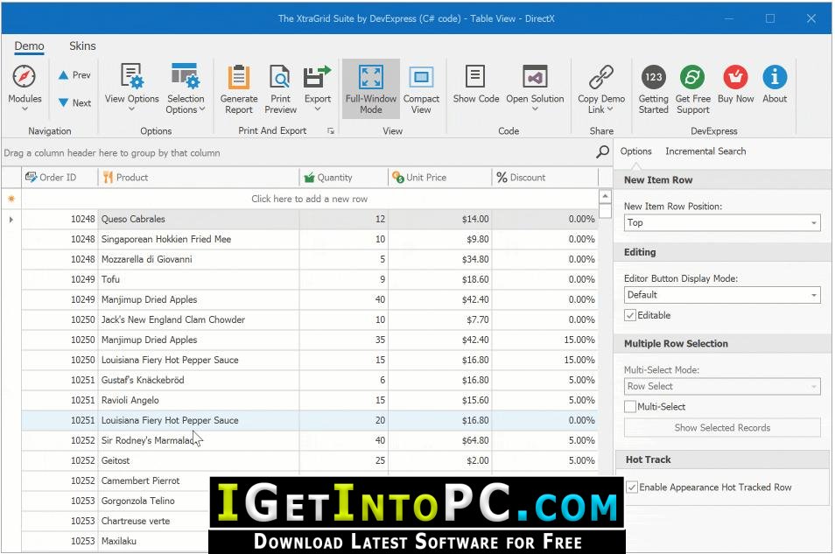The image size is (835, 554).
Task: Select the Gustaf's Knäckebröd cell
Action: click(x=199, y=381)
